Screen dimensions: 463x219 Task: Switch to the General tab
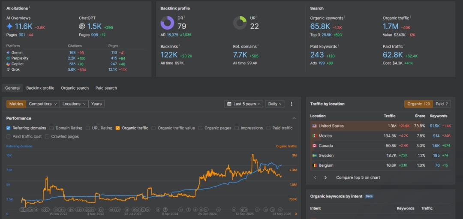click(12, 88)
